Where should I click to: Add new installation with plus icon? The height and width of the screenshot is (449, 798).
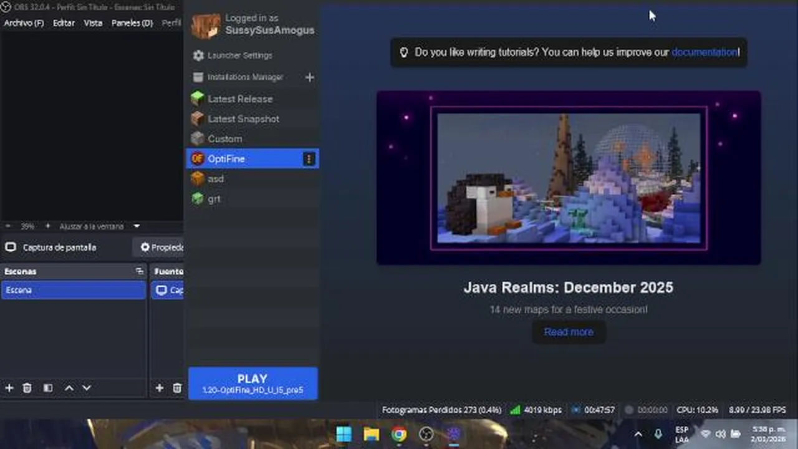point(309,77)
